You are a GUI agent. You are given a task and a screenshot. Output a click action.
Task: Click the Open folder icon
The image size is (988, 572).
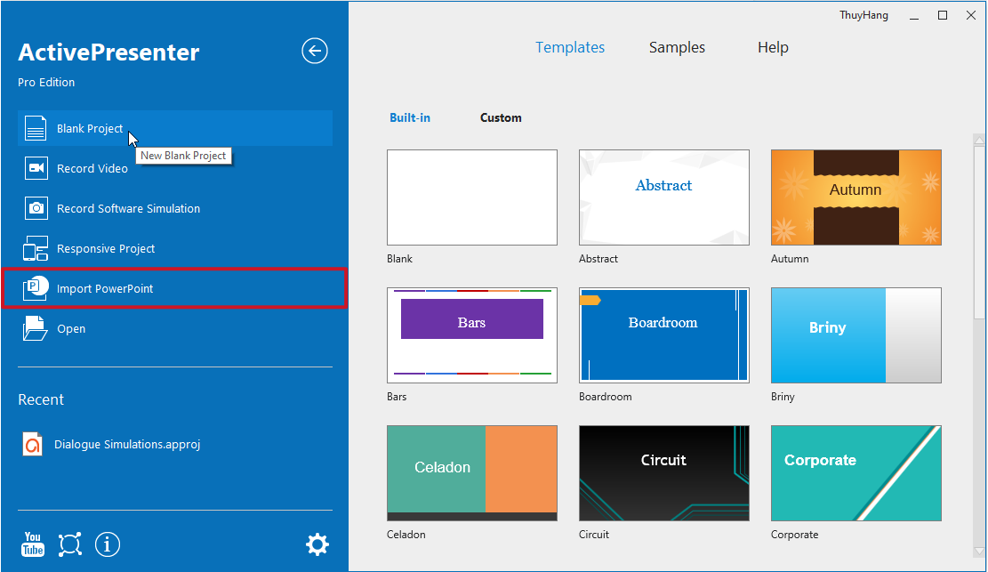(36, 328)
